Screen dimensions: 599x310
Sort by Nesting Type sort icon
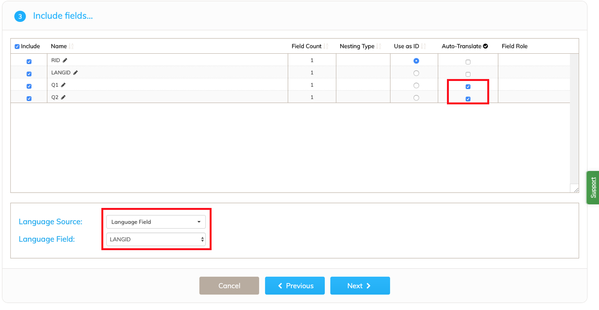click(379, 46)
